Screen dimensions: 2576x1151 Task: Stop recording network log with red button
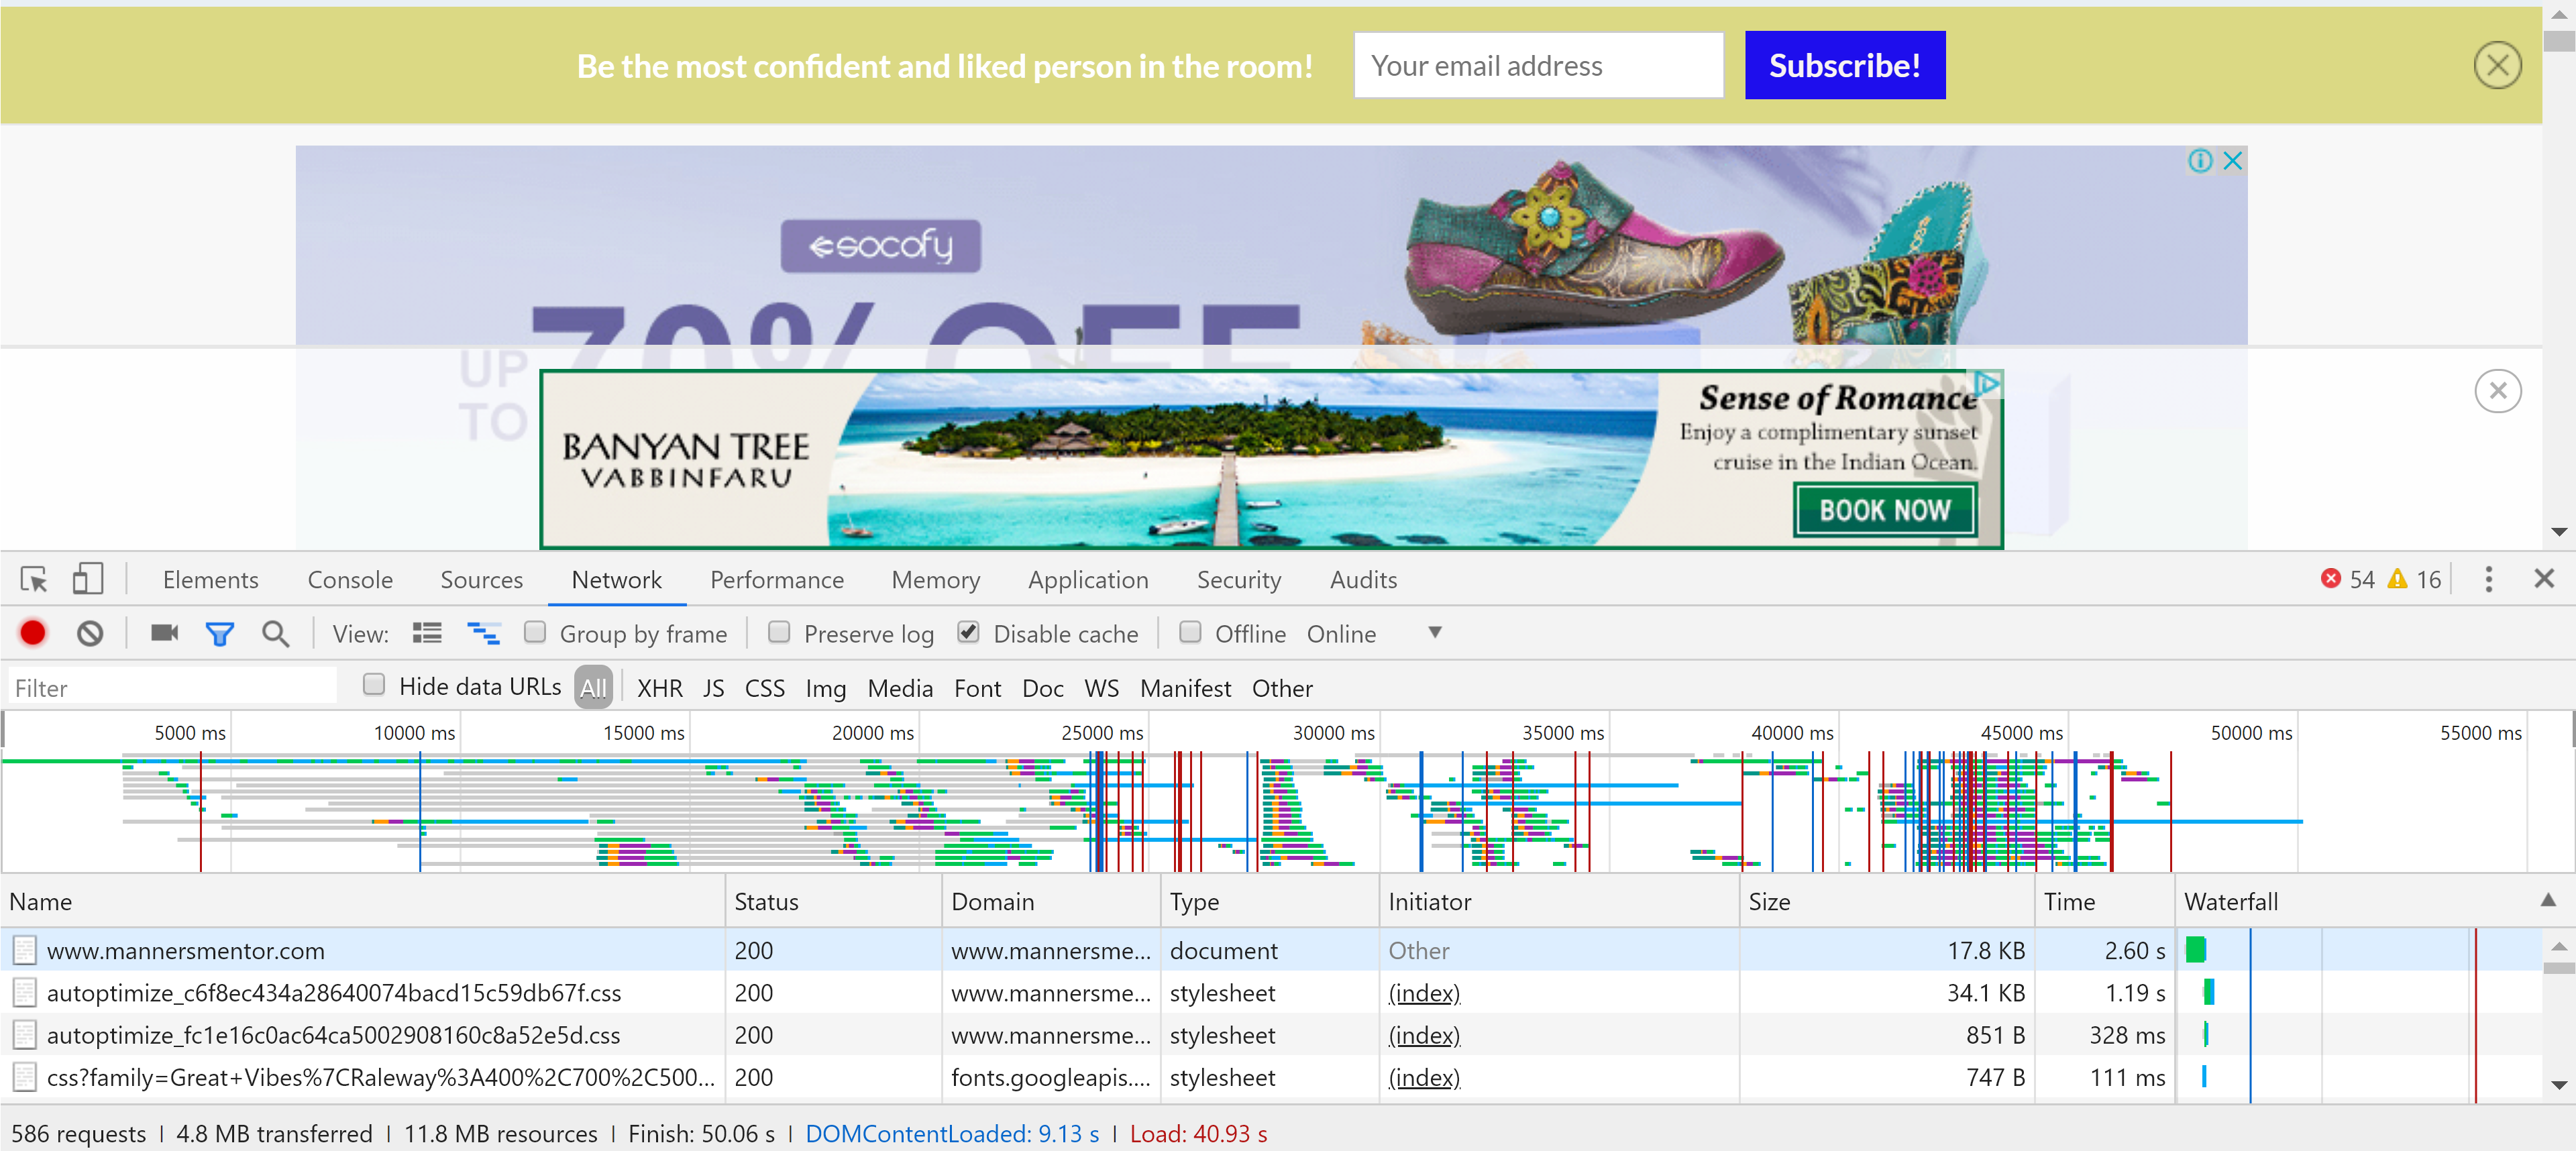33,633
